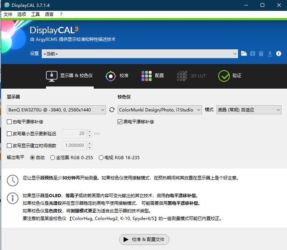Disable 黑电平漂移补偿 checkbox
Screen dimensions: 287x250
pyautogui.click(x=120, y=122)
